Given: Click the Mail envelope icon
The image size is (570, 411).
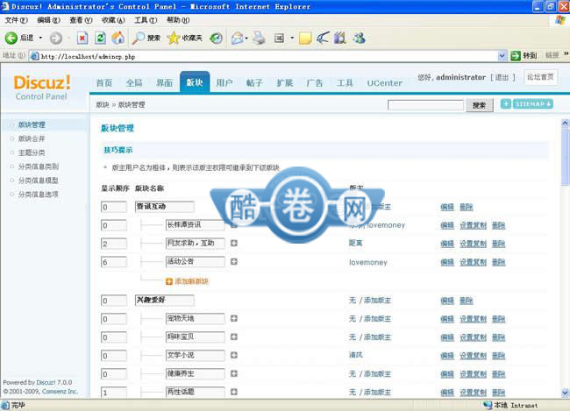Looking at the screenshot, I should (238, 38).
